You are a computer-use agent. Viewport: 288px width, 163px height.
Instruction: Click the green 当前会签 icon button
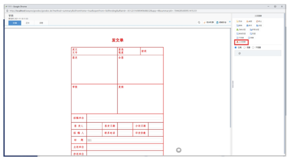coord(241,29)
